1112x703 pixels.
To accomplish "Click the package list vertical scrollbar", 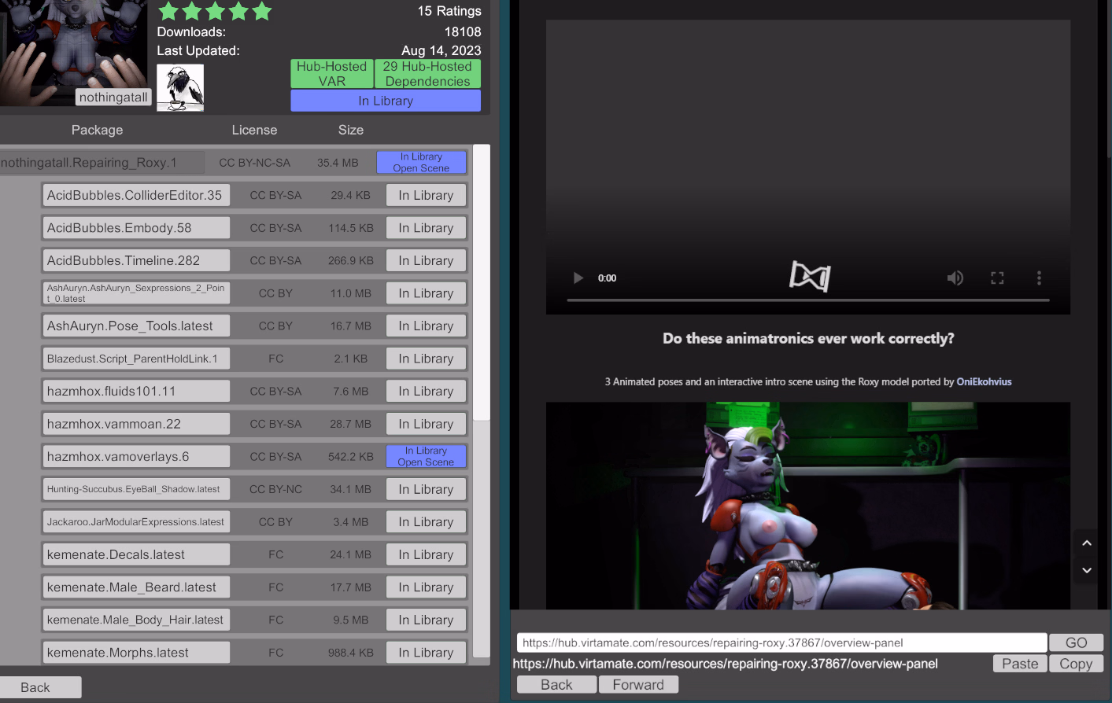I will [482, 283].
